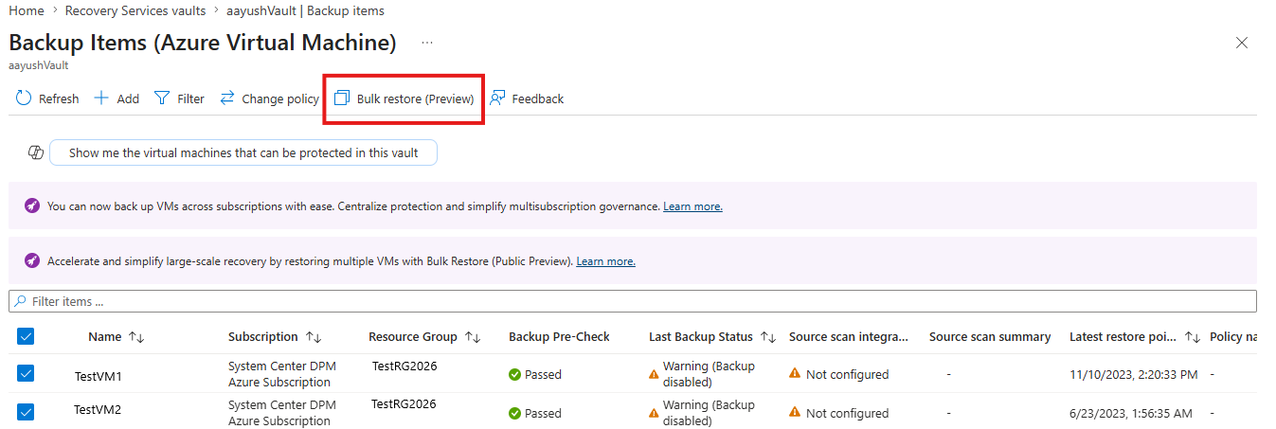Screen dimensions: 1276x429
Task: Click in the Filter items input field
Action: coord(633,301)
